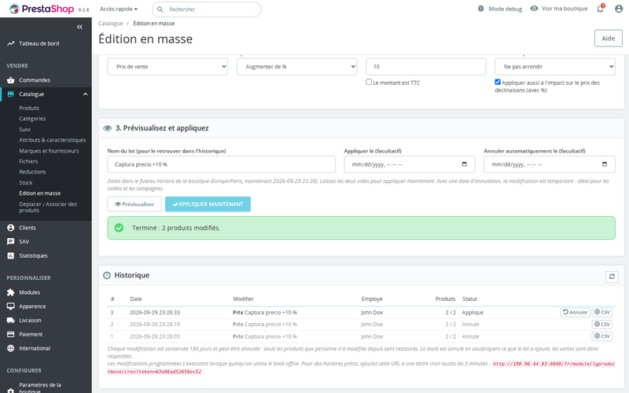Screen dimensions: 629x393
Task: Click the Catalogue store icon
Action: [x=11, y=94]
